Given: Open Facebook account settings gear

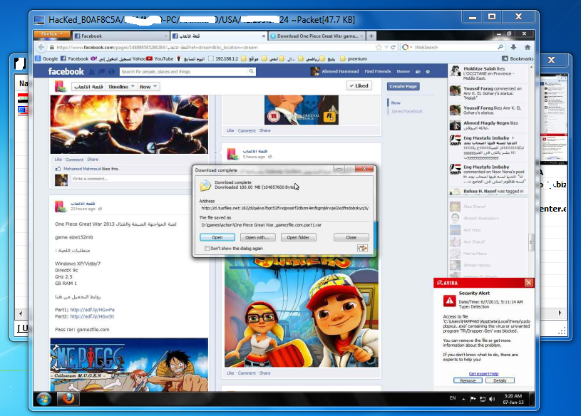Looking at the screenshot, I should (428, 71).
